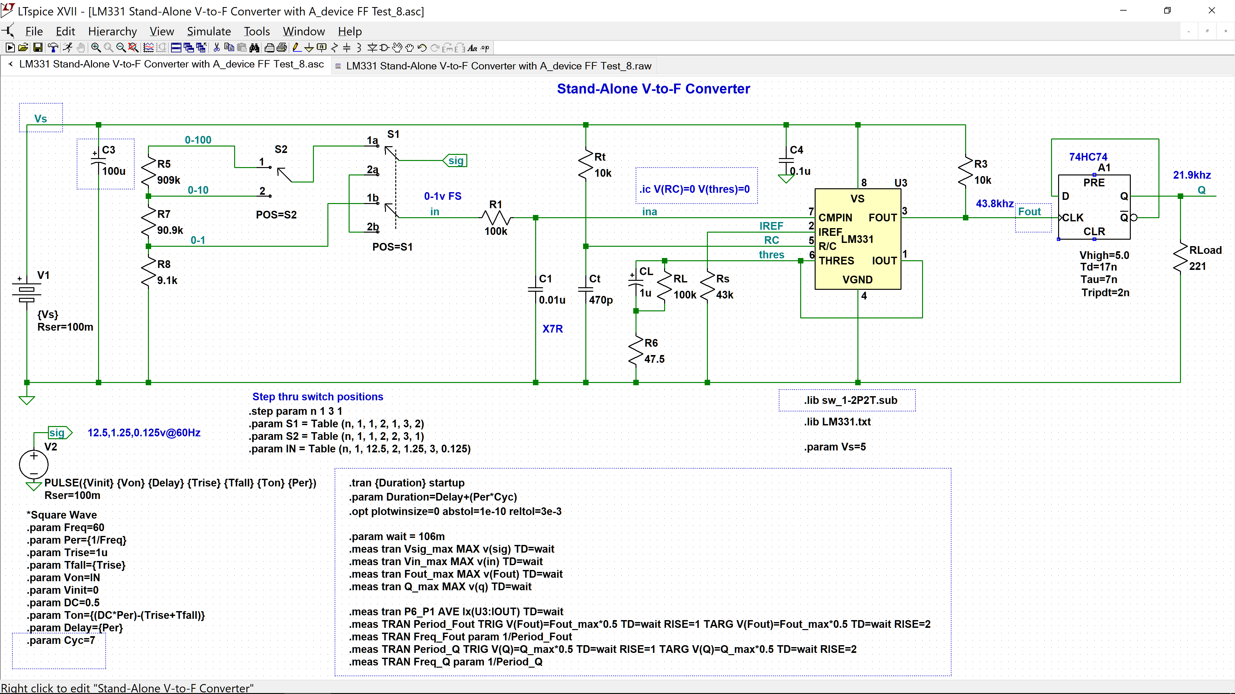Click the '.lib LM331.txt' directive
Image resolution: width=1235 pixels, height=694 pixels.
click(x=837, y=422)
